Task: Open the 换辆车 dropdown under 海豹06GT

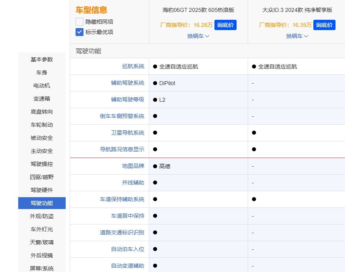Action: coord(197,36)
